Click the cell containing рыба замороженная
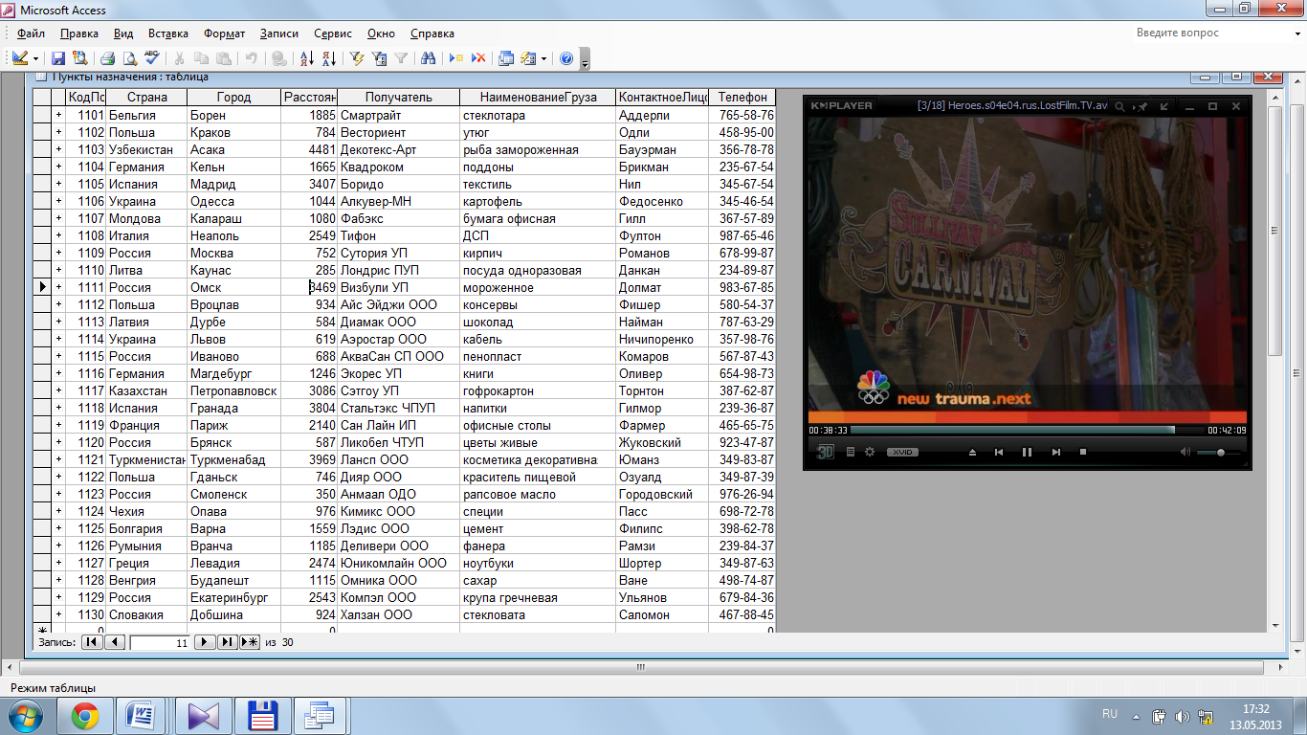Image resolution: width=1307 pixels, height=735 pixels. [x=538, y=149]
